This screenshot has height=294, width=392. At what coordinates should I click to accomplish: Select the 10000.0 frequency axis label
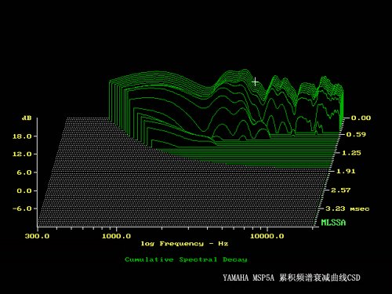pos(267,236)
